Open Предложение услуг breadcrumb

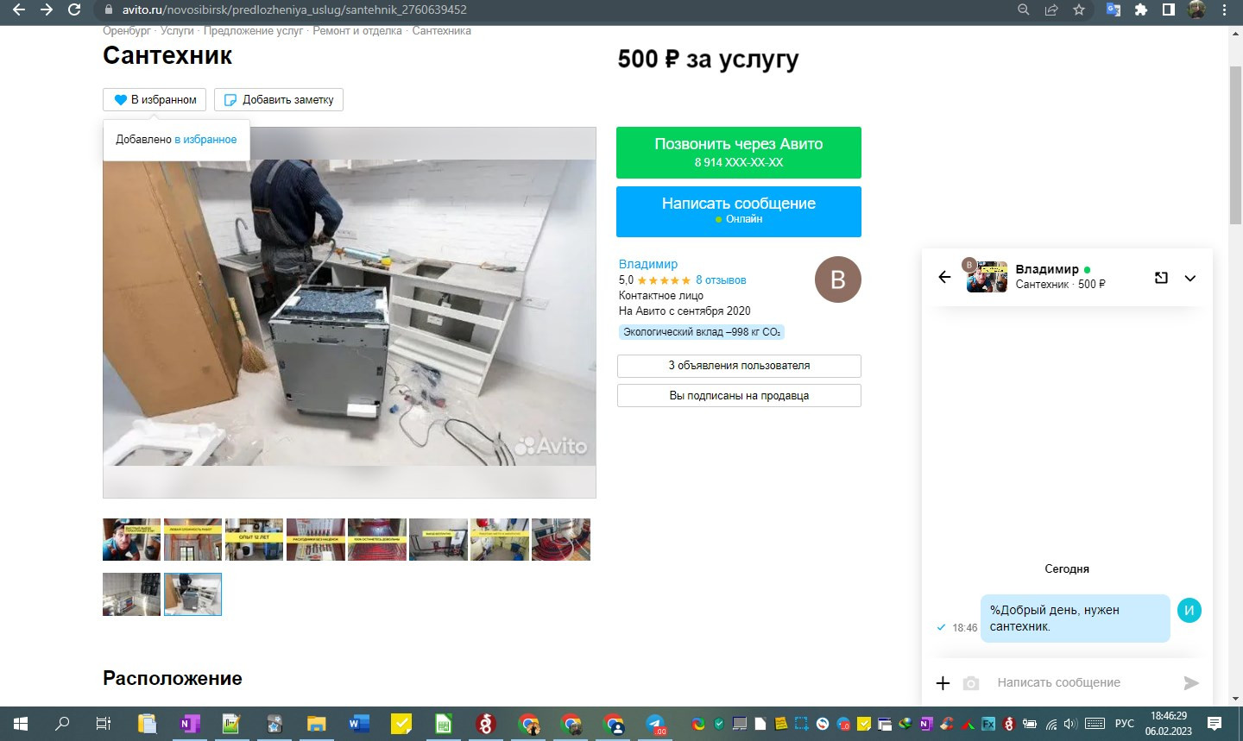tap(253, 31)
